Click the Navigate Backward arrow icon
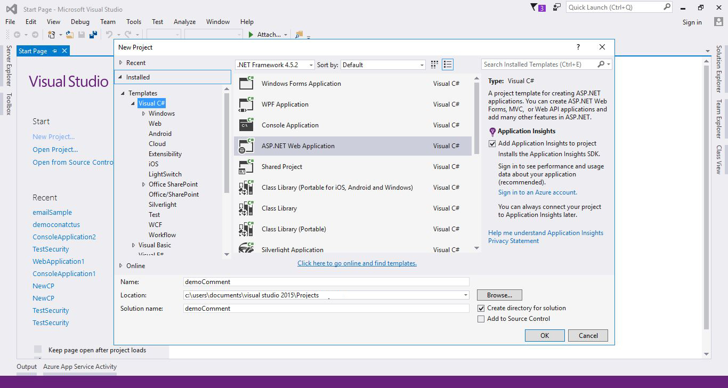728x388 pixels. [x=17, y=35]
